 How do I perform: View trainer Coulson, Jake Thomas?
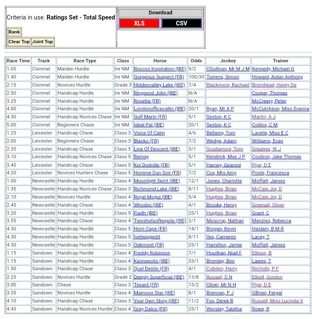pyautogui.click(x=276, y=157)
